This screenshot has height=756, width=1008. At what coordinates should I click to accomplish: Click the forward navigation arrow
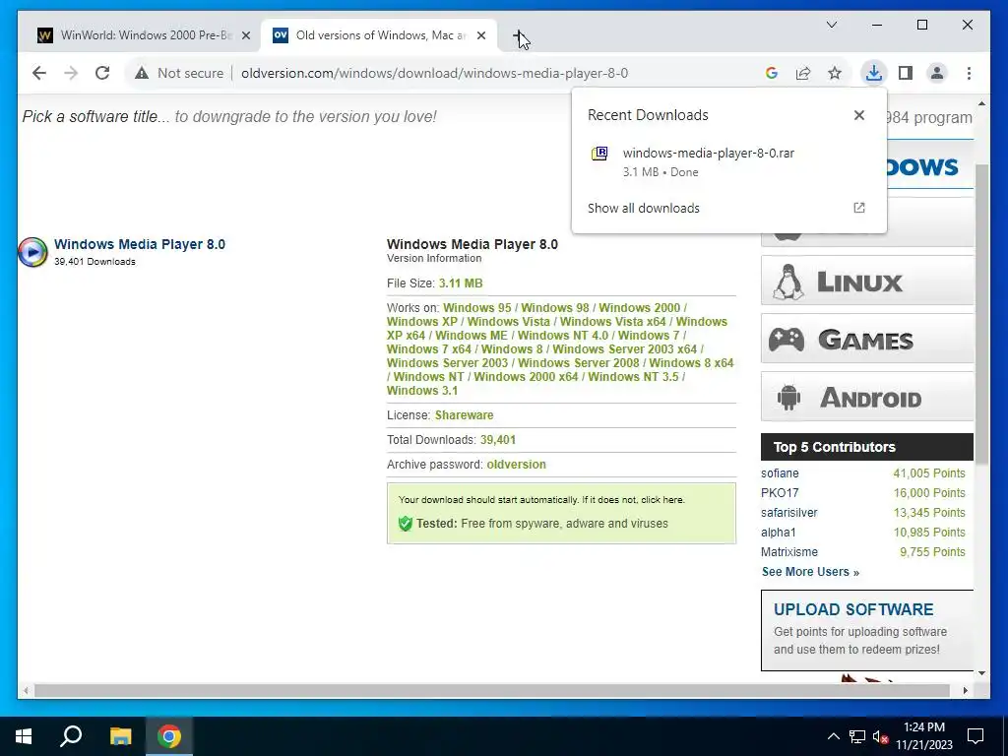tap(71, 73)
